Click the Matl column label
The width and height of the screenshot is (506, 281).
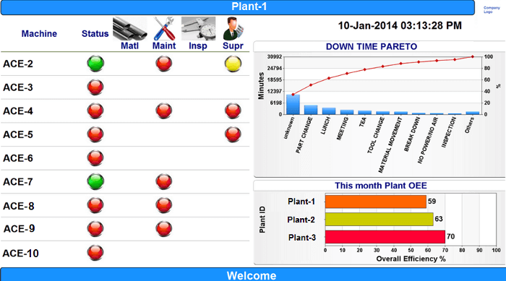[x=129, y=46]
